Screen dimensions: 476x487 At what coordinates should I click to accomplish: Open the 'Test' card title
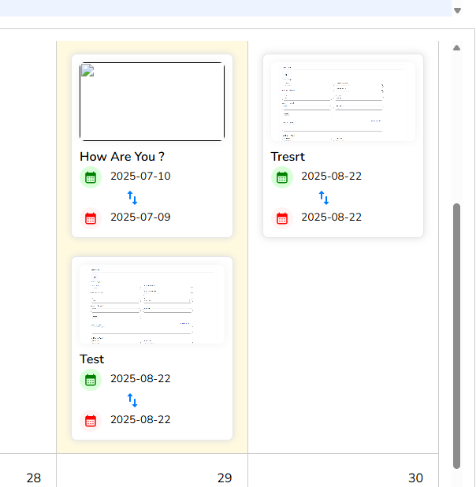click(92, 359)
